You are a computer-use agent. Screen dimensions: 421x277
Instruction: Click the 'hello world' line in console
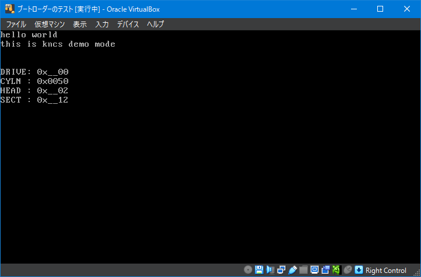tap(29, 34)
